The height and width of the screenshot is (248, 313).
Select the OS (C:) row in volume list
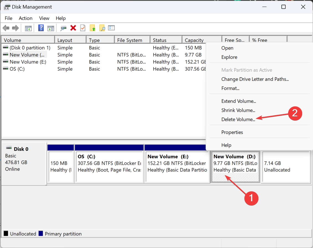17,69
